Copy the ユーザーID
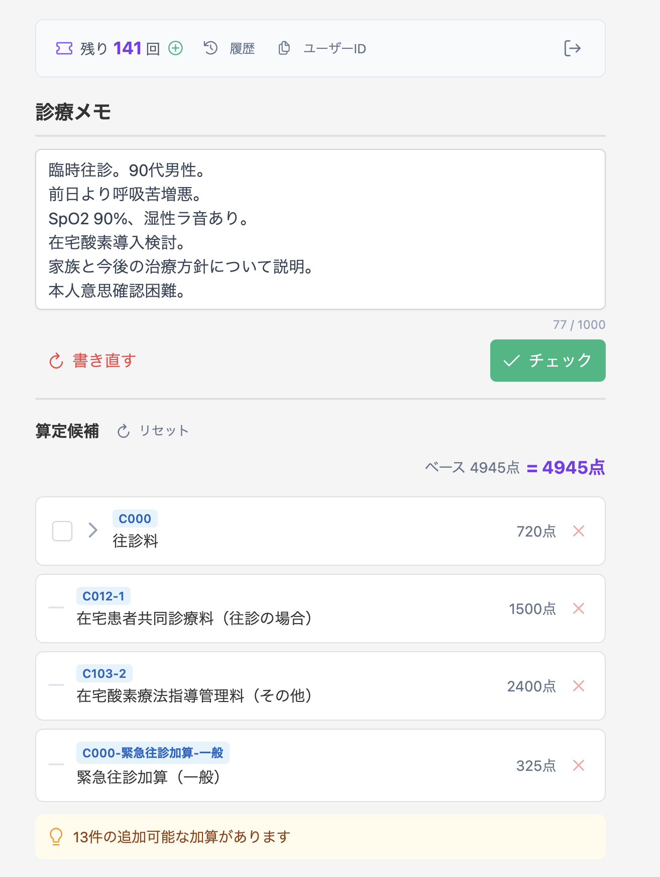This screenshot has height=877, width=660. coord(322,48)
